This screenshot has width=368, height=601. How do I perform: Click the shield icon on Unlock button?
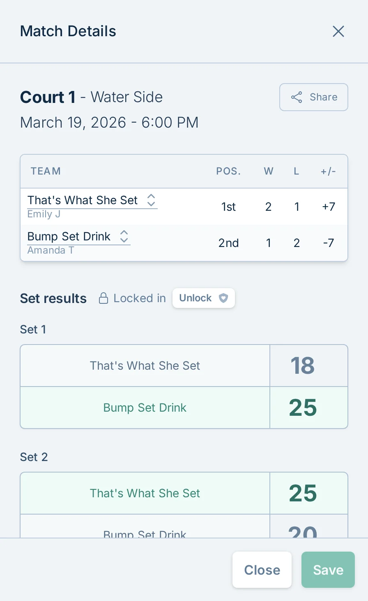click(x=223, y=298)
